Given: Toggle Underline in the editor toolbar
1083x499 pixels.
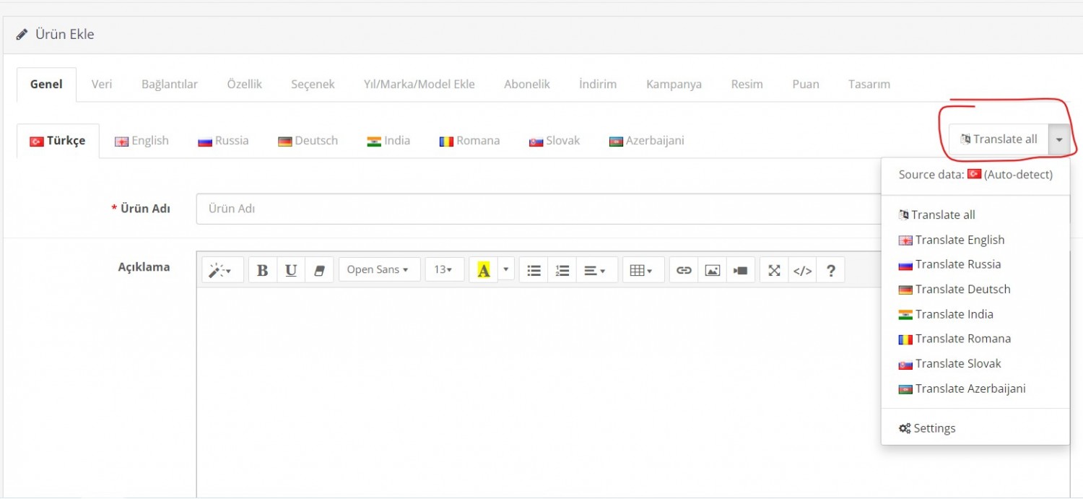Looking at the screenshot, I should (x=291, y=270).
